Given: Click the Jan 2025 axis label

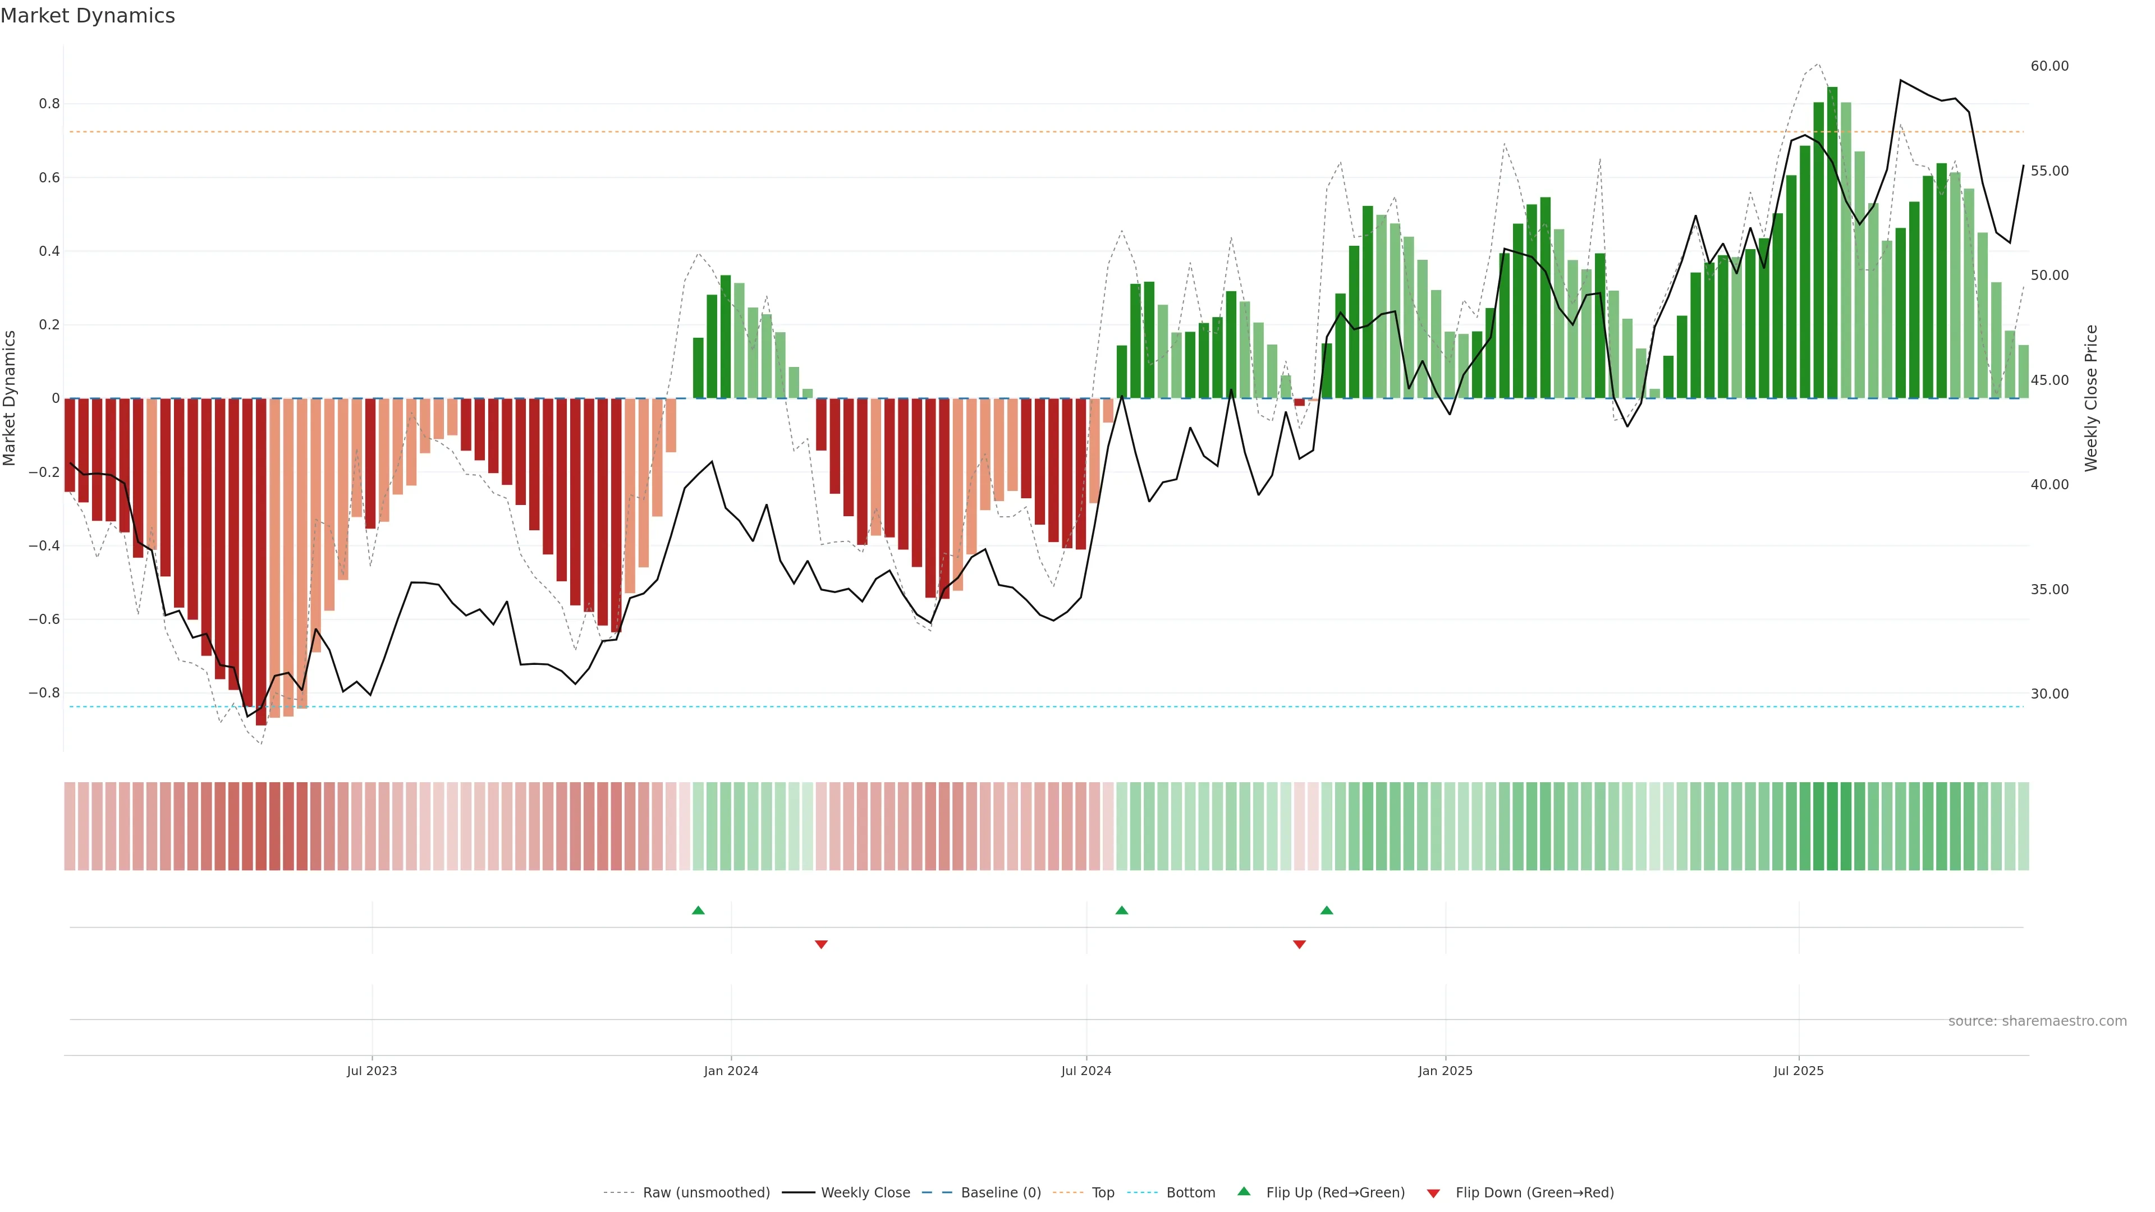Looking at the screenshot, I should point(1445,1071).
